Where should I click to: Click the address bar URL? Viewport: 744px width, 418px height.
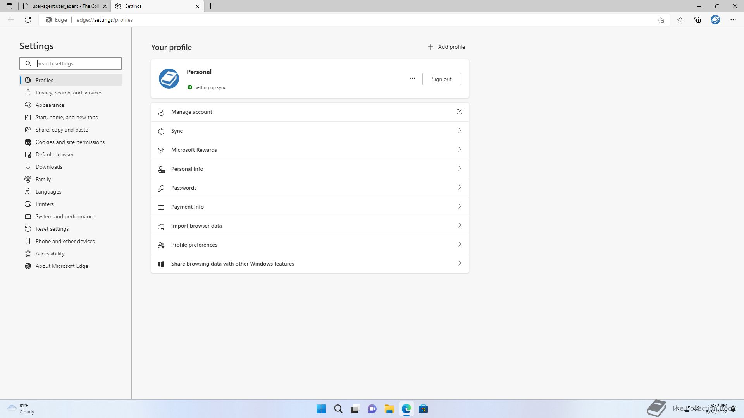point(105,20)
